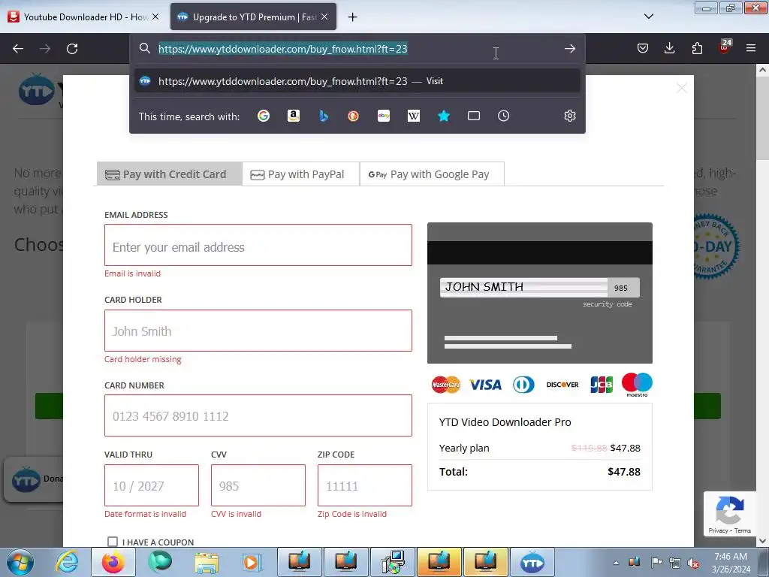Click the Discover card logo
This screenshot has width=769, height=577.
tap(562, 385)
